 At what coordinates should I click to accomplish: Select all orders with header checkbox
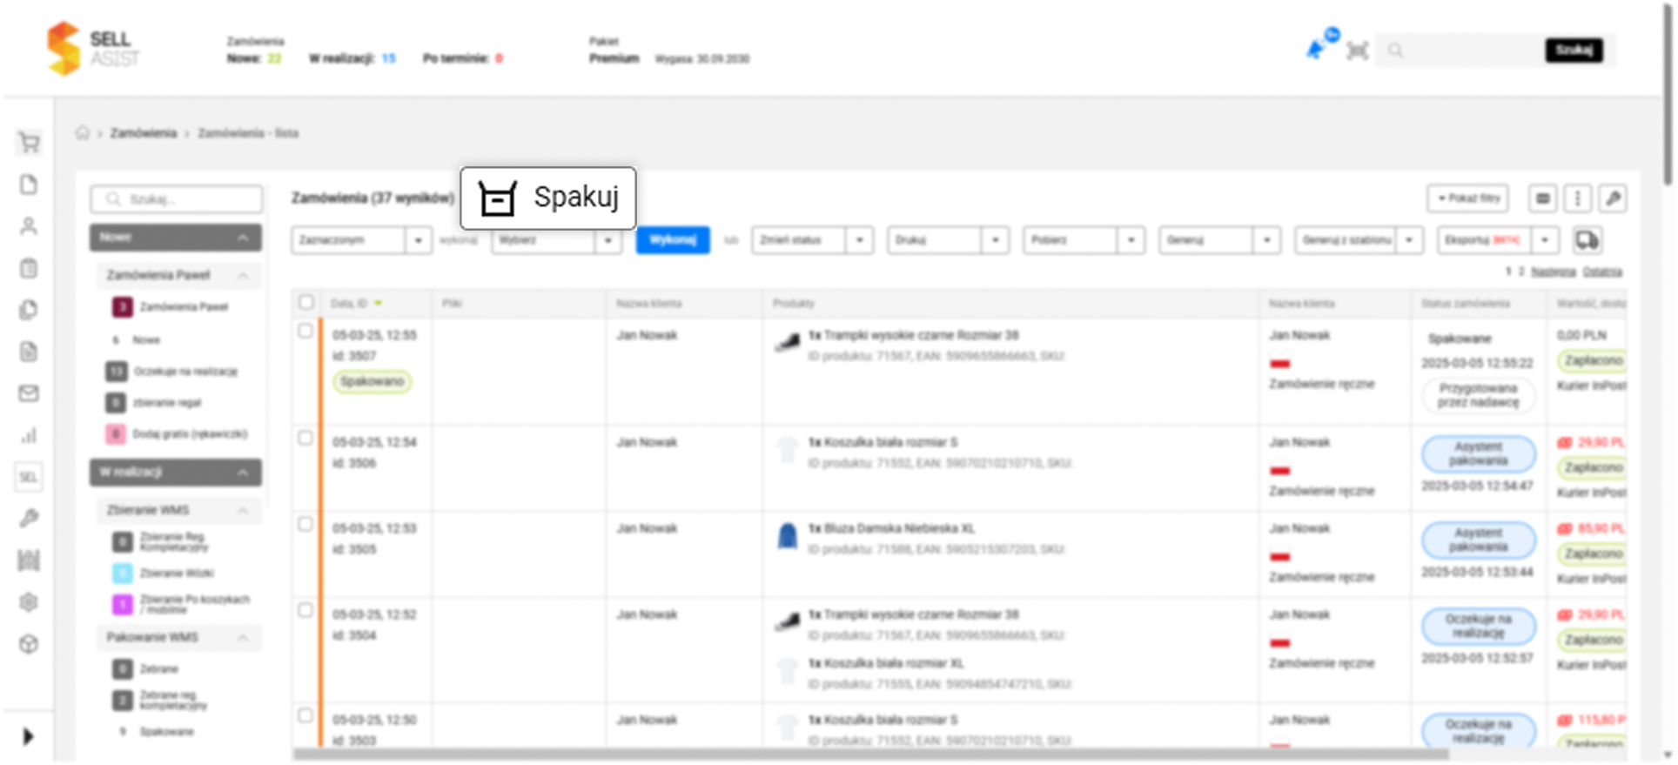(306, 302)
